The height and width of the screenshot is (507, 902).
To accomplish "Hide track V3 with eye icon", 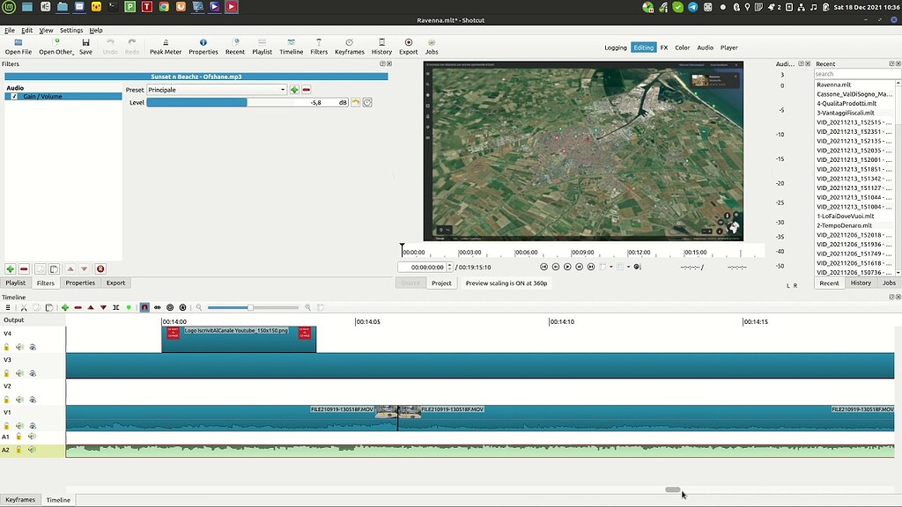I will pyautogui.click(x=33, y=373).
